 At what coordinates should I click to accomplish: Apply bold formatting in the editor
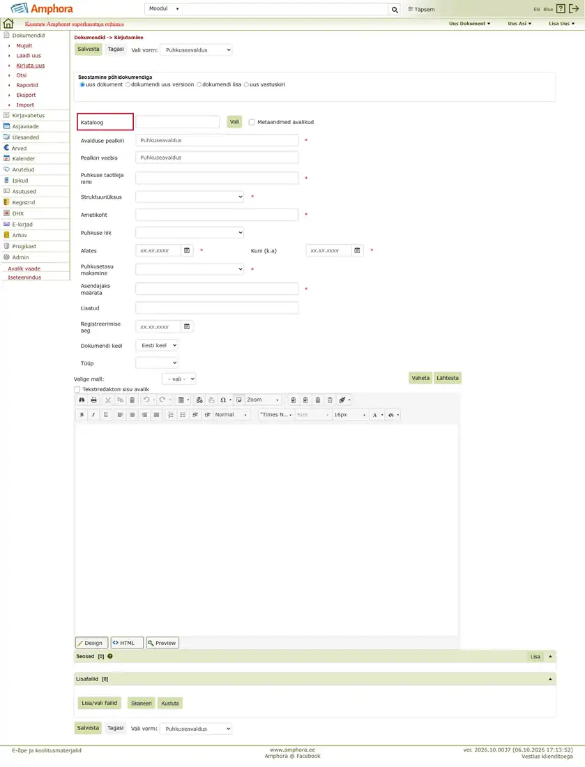[x=82, y=415]
